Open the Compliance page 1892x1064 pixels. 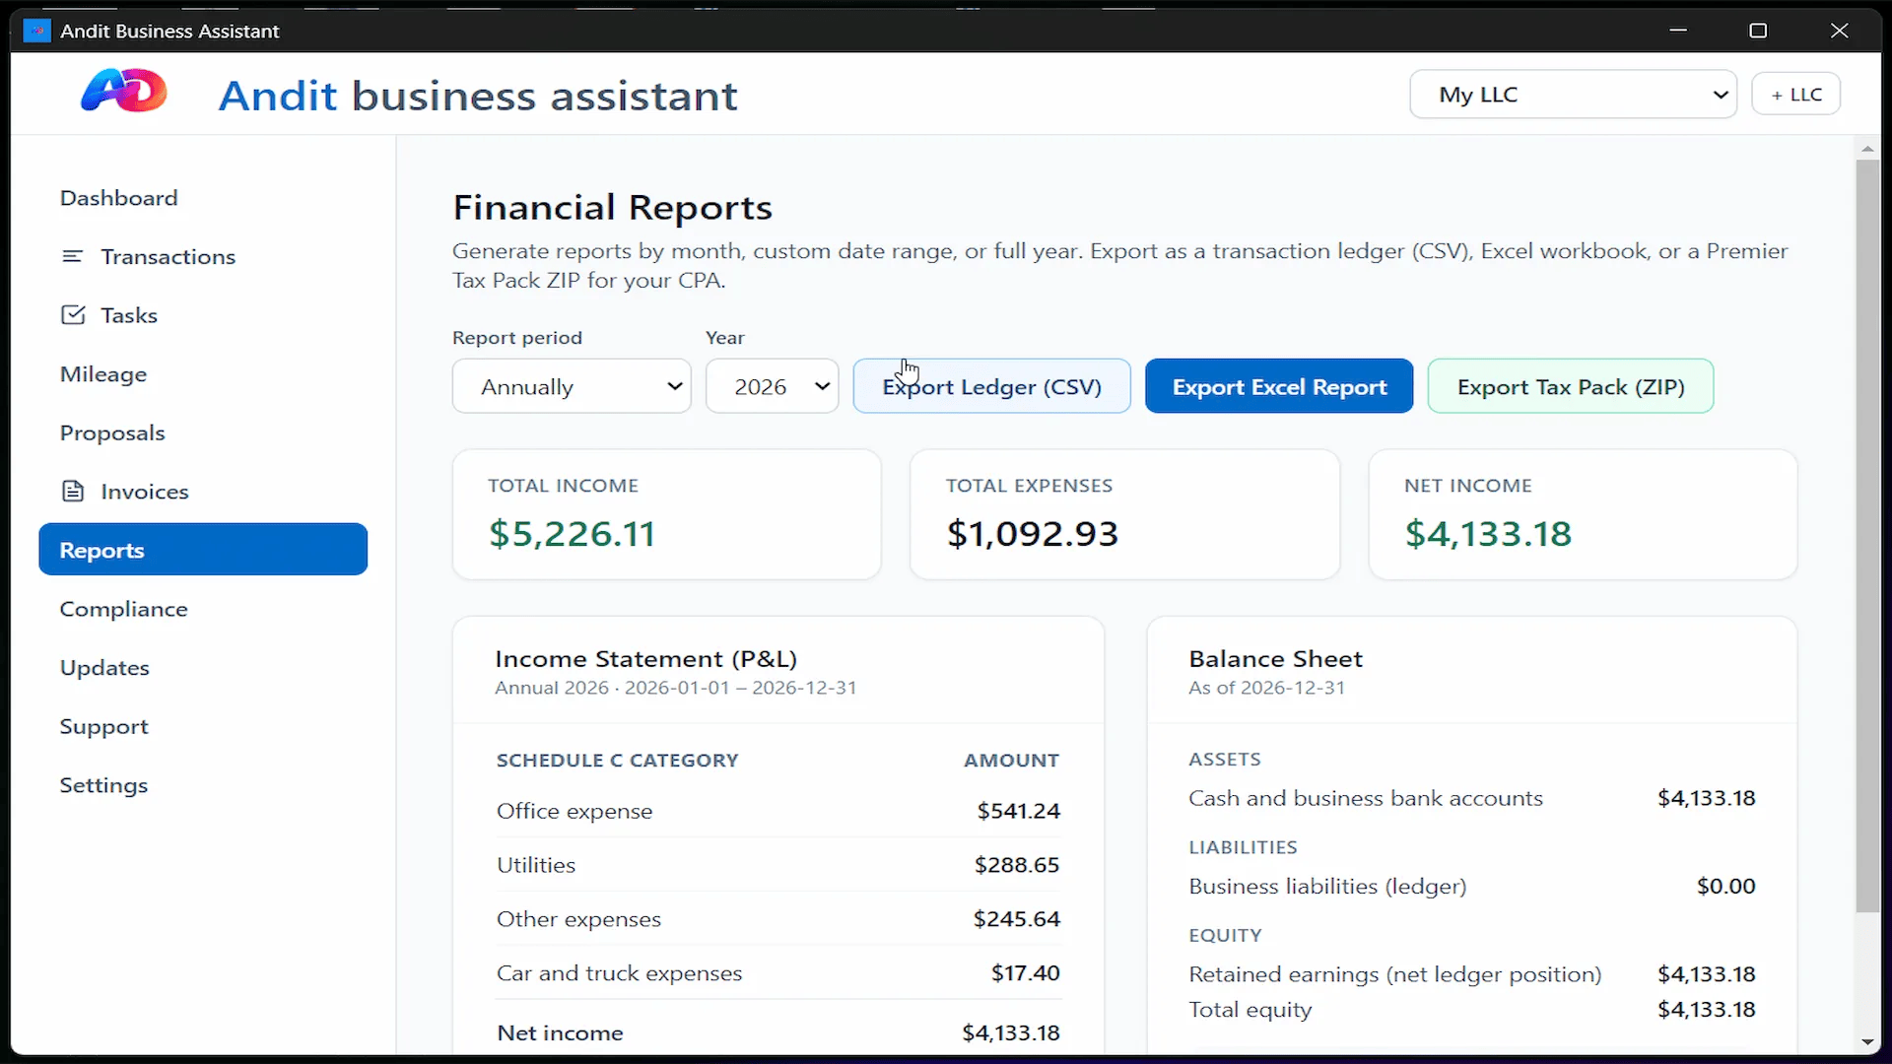click(x=123, y=609)
